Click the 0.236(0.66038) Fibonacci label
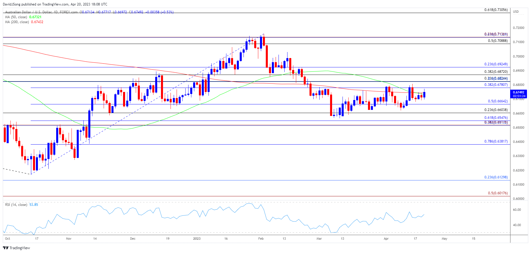531x253 pixels. 496,110
